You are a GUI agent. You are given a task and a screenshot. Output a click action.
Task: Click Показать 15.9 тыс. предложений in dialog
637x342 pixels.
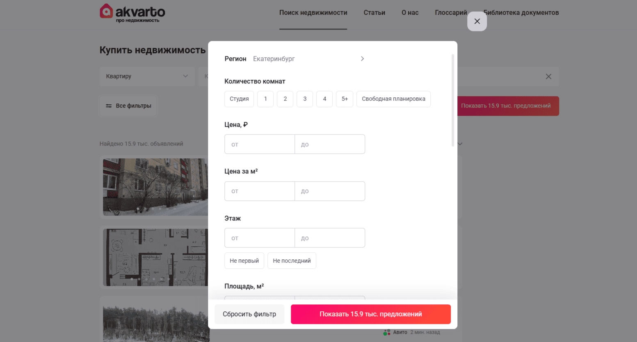(371, 314)
